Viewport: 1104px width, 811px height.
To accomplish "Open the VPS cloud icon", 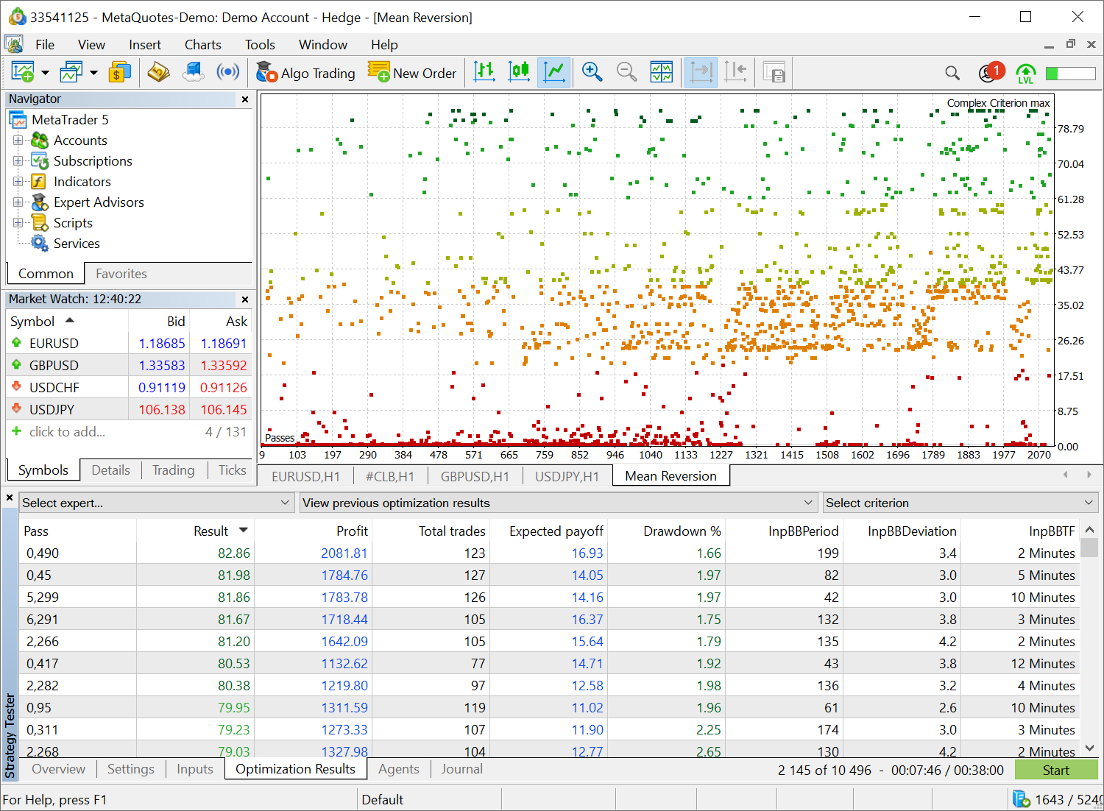I will (193, 72).
